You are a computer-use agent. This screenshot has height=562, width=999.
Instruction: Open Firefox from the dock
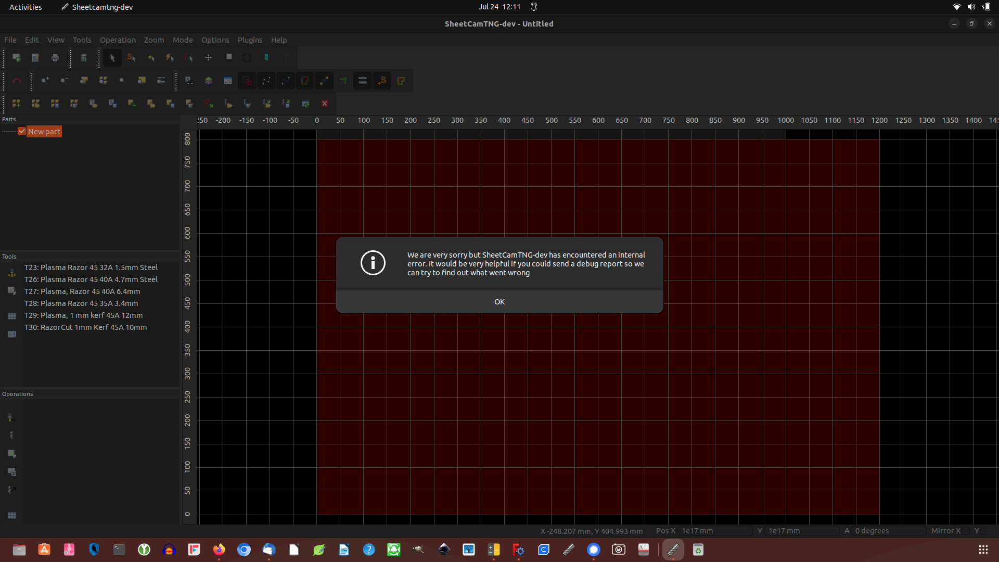tap(219, 550)
